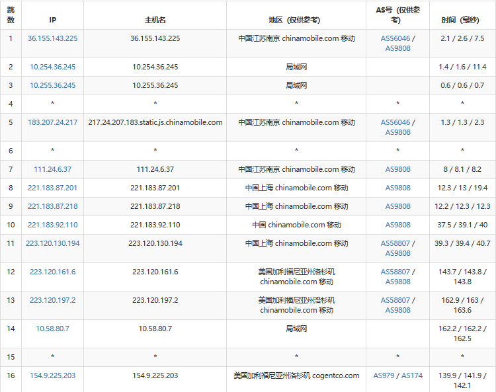Open IP link 221.183.87.201

(x=52, y=188)
